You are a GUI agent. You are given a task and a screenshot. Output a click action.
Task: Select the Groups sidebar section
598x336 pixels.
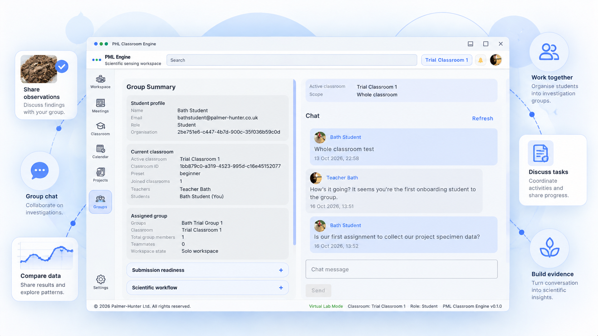point(100,202)
